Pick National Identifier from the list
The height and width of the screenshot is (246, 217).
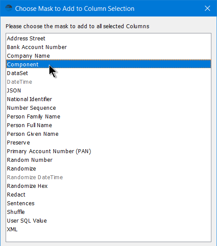click(108, 99)
